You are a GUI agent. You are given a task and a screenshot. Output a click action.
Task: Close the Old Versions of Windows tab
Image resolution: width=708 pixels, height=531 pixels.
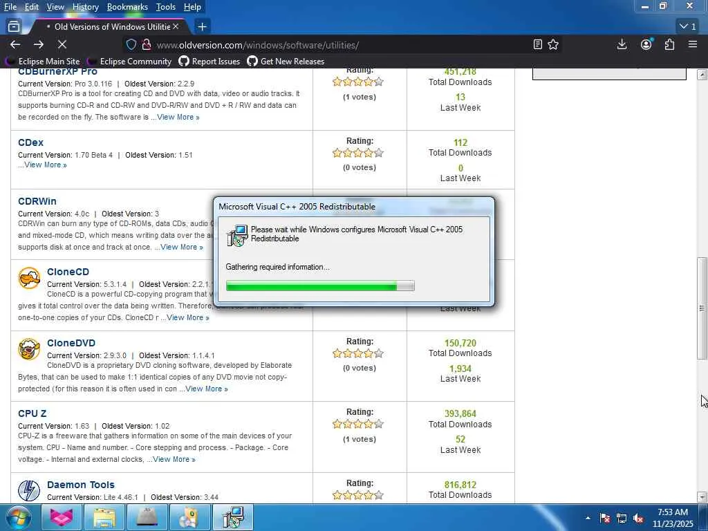click(176, 27)
